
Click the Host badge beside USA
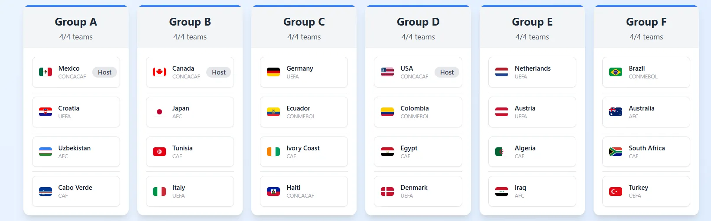point(447,72)
